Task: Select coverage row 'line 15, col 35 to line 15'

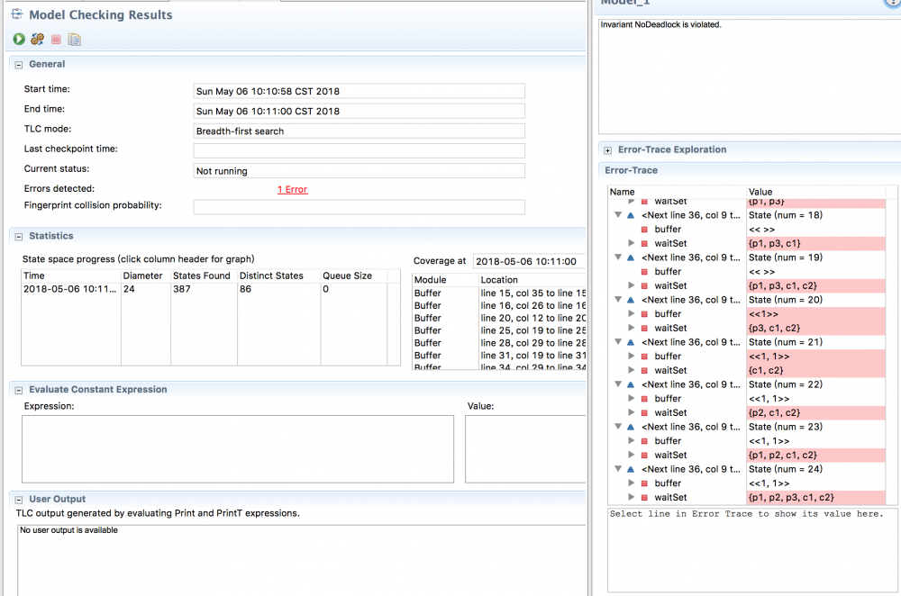Action: point(533,293)
